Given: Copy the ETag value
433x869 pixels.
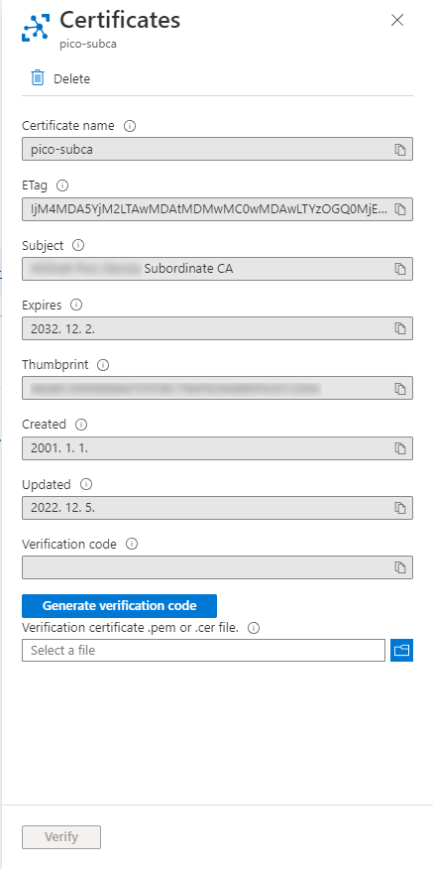Looking at the screenshot, I should click(399, 209).
